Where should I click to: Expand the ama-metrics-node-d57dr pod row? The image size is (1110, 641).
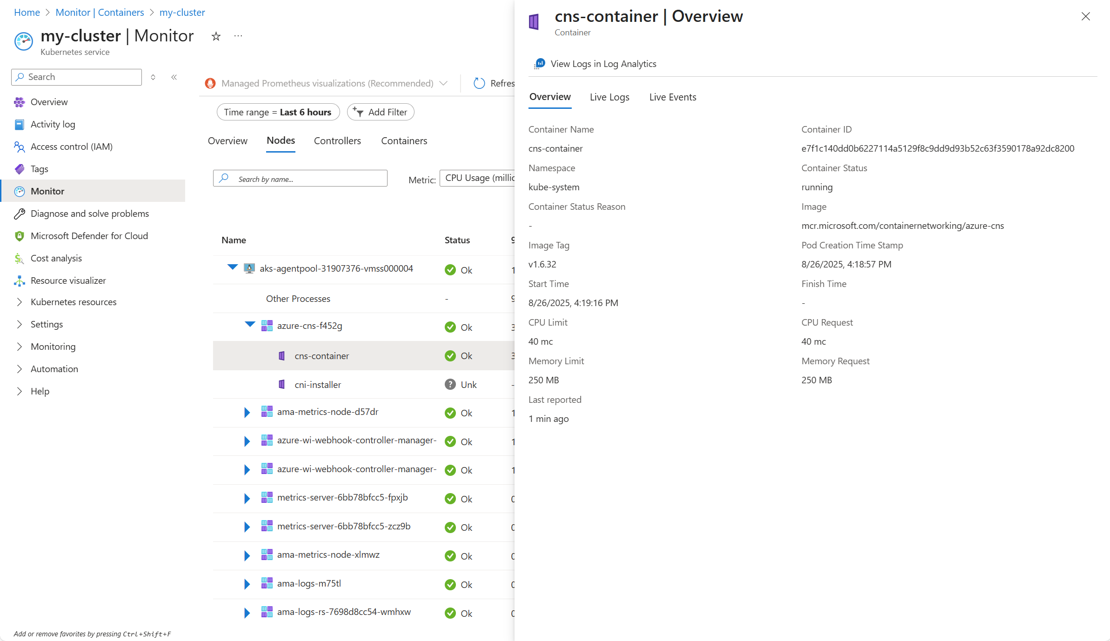(247, 413)
